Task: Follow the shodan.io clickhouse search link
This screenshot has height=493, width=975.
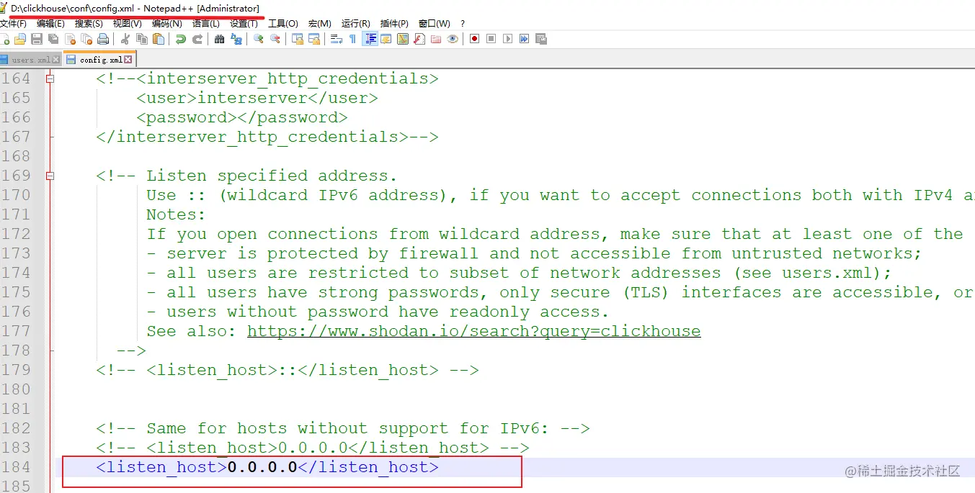Action: (473, 331)
